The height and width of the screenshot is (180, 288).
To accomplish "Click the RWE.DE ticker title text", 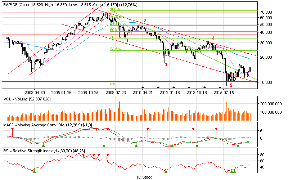I will tap(10, 5).
